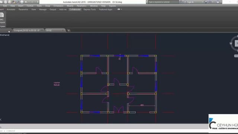This screenshot has height=134, width=238.
Task: Expand Help dropdown arrow
Action: (221, 2)
